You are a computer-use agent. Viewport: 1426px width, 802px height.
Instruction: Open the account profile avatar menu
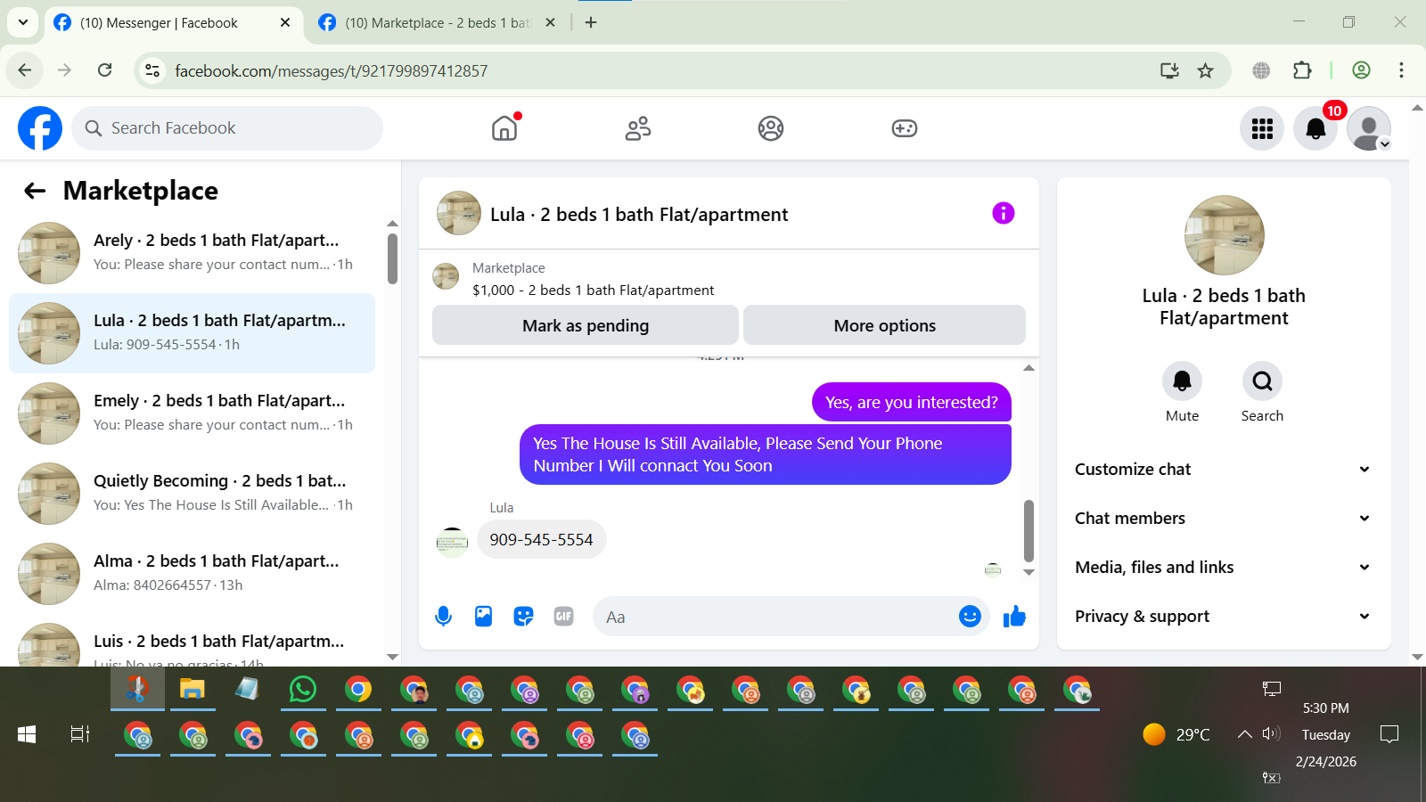point(1369,128)
